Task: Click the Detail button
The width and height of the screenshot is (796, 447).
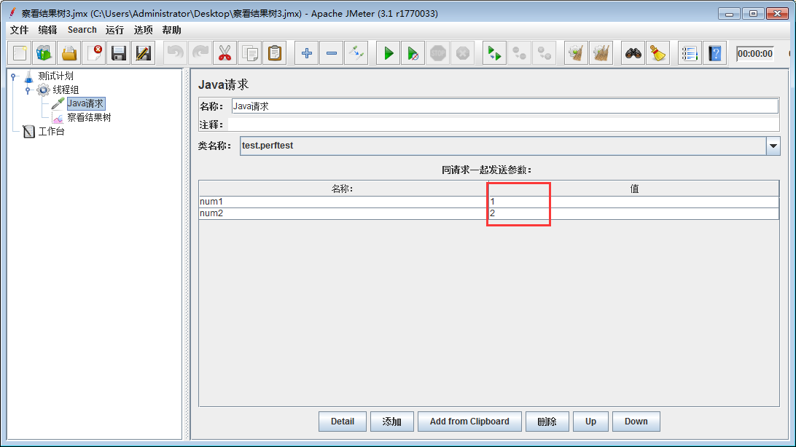Action: (343, 422)
